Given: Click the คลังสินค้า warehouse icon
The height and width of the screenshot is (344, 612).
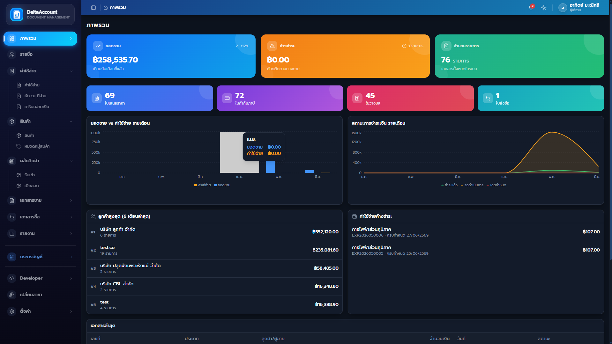Looking at the screenshot, I should pyautogui.click(x=12, y=161).
